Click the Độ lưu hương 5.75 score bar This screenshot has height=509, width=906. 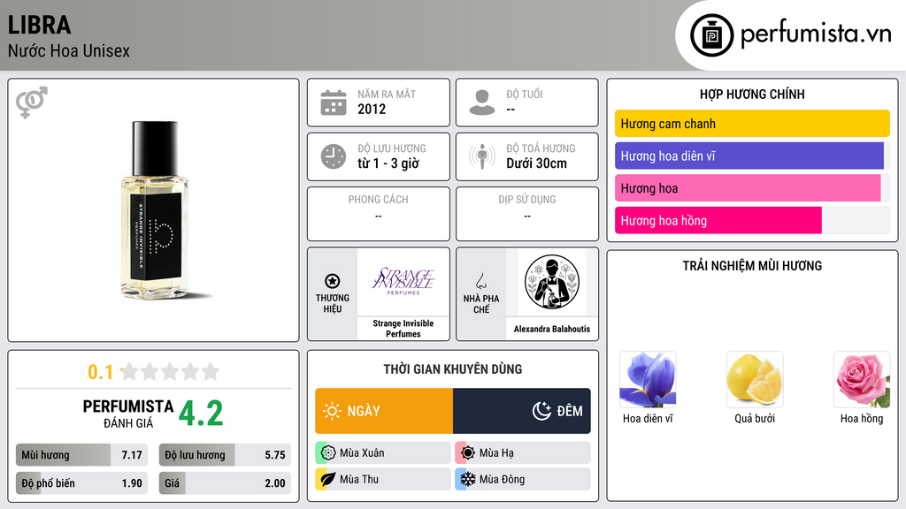point(225,455)
